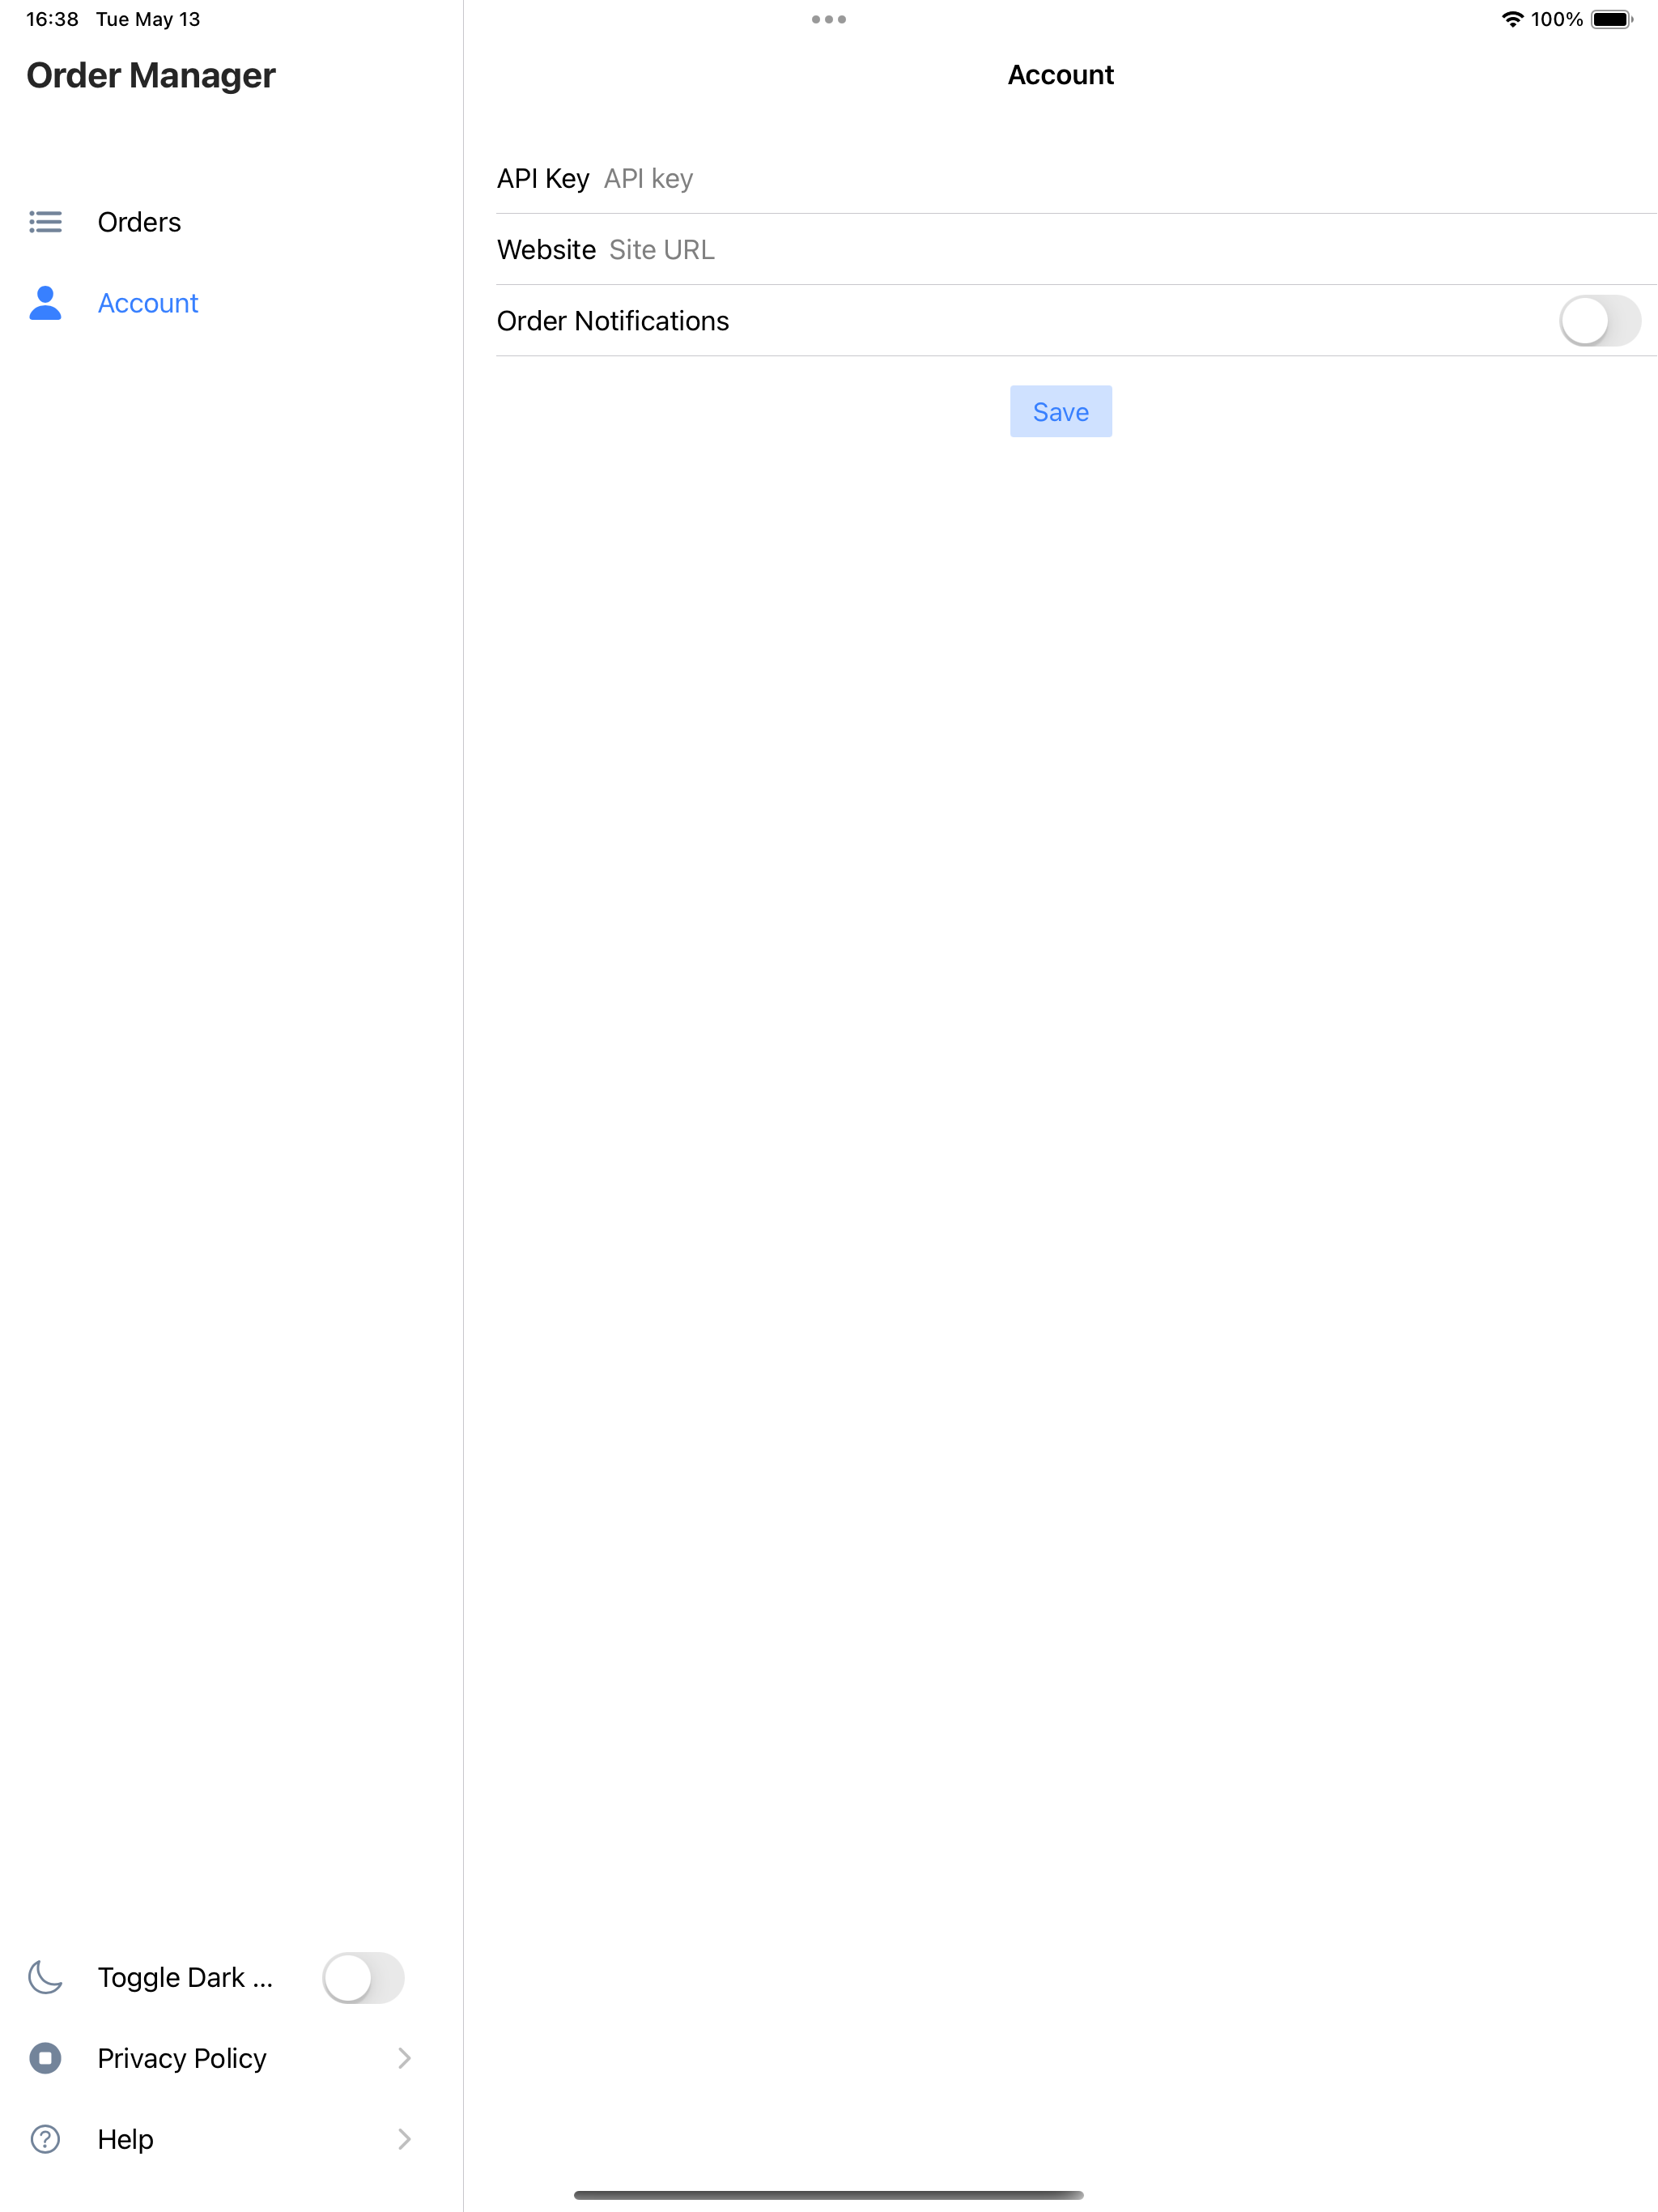Tap the 16:38 clock in status bar

52,19
